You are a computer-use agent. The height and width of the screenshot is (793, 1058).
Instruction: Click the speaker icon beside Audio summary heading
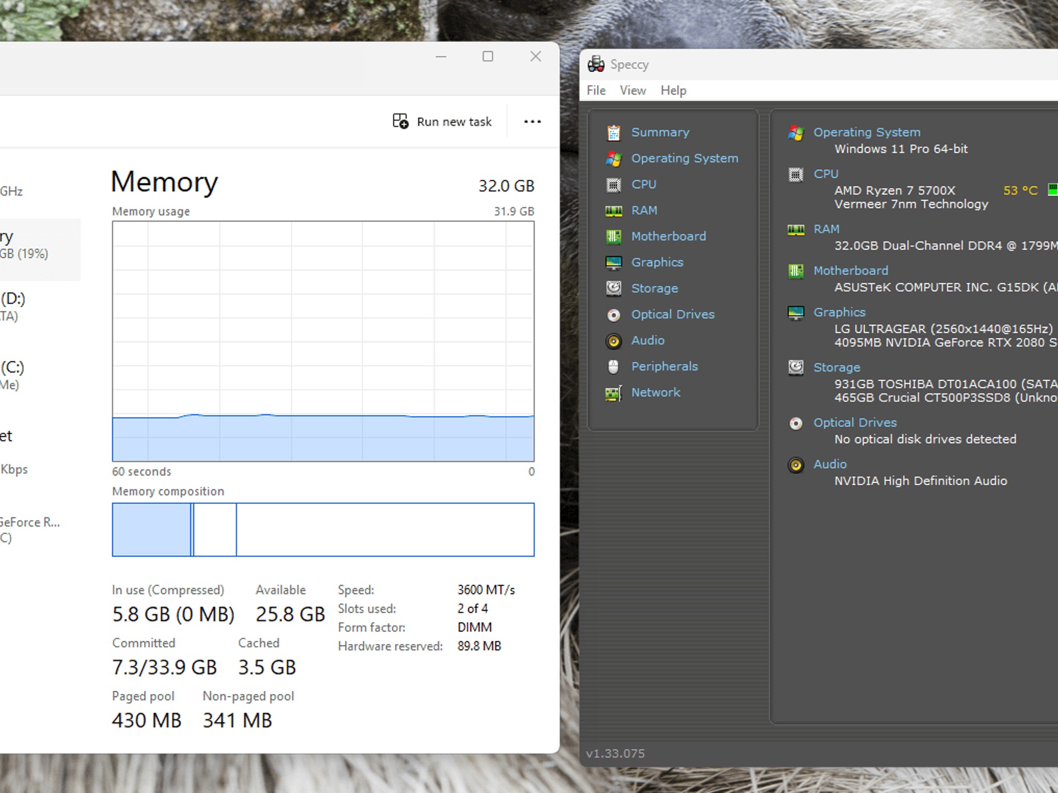click(x=796, y=465)
